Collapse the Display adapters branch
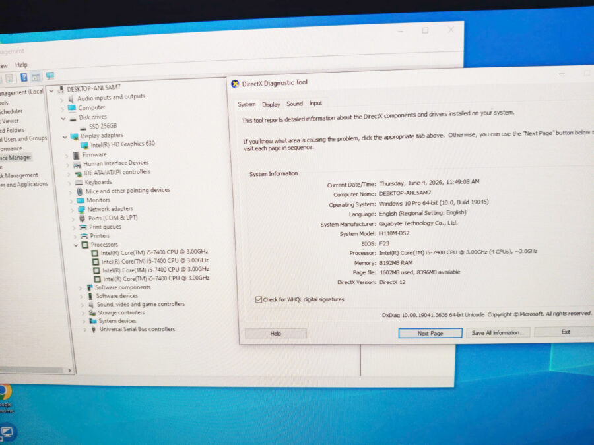 coord(65,137)
